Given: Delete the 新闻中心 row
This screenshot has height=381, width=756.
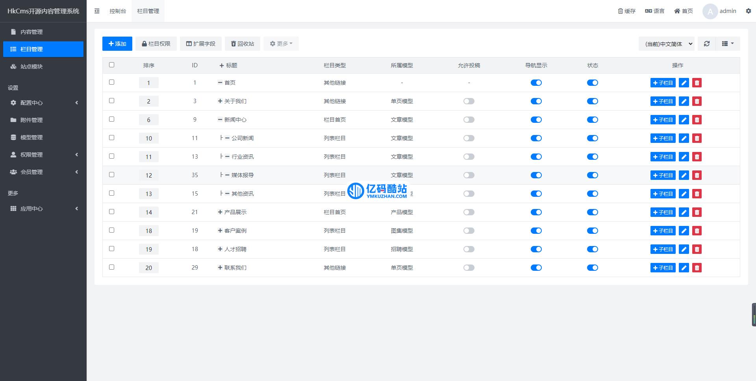Looking at the screenshot, I should (x=697, y=120).
